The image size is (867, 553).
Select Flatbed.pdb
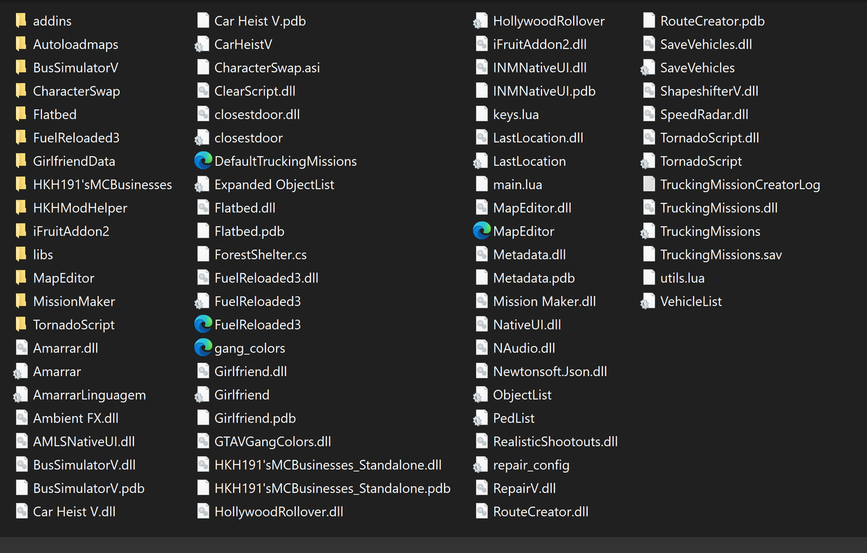pos(241,231)
